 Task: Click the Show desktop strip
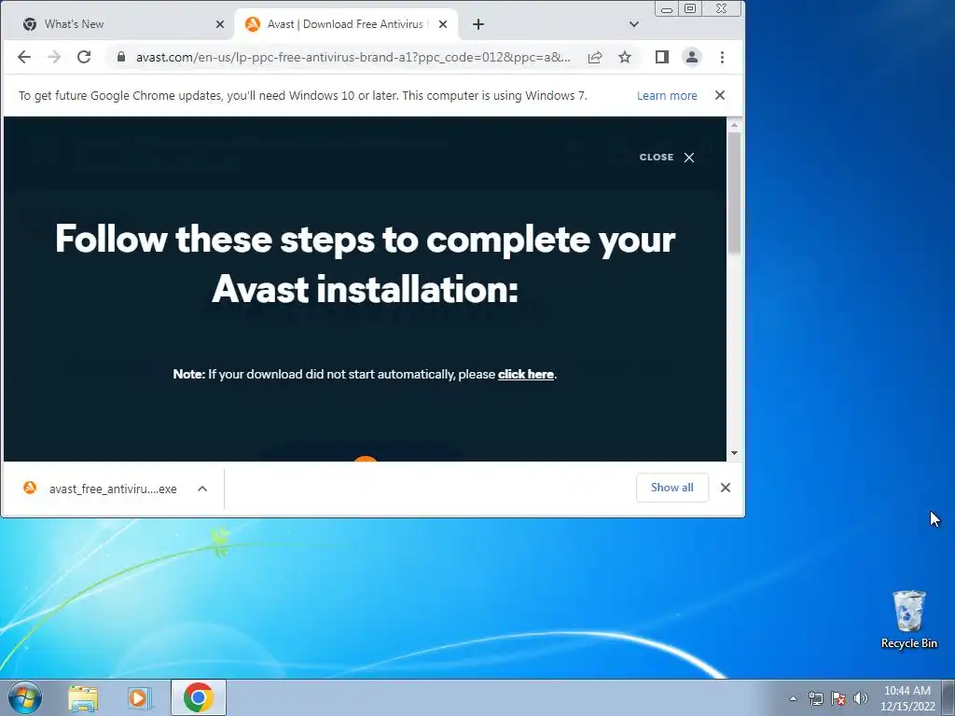[948, 697]
